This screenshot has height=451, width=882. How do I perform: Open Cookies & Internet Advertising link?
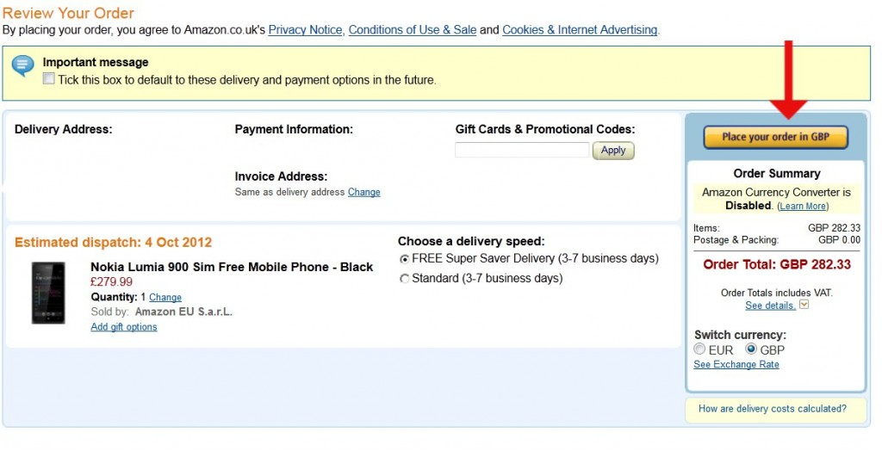pos(580,30)
